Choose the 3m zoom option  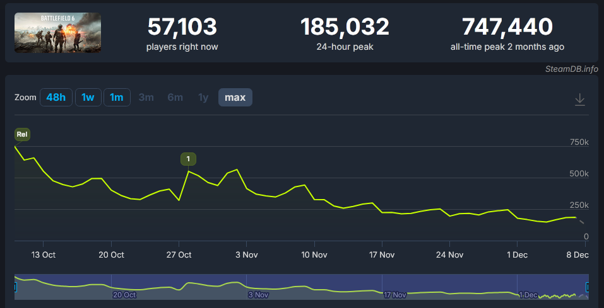coord(146,97)
